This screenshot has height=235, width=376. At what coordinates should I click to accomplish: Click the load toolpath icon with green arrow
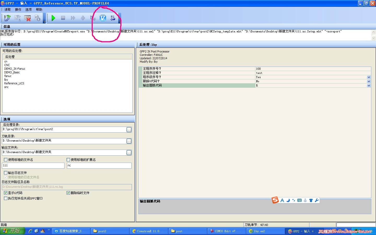tap(7, 18)
